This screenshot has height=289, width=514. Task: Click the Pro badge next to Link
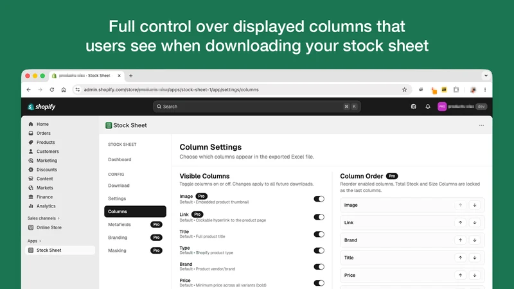197,215
